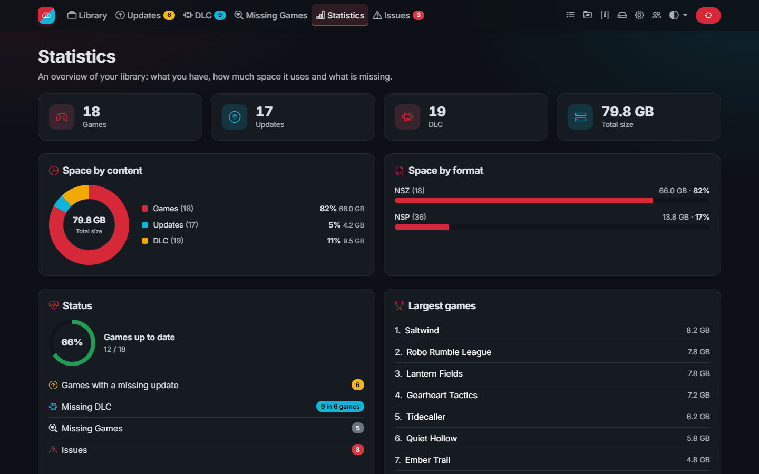Click the file icon beside Space by format
The height and width of the screenshot is (474, 759).
click(x=400, y=171)
